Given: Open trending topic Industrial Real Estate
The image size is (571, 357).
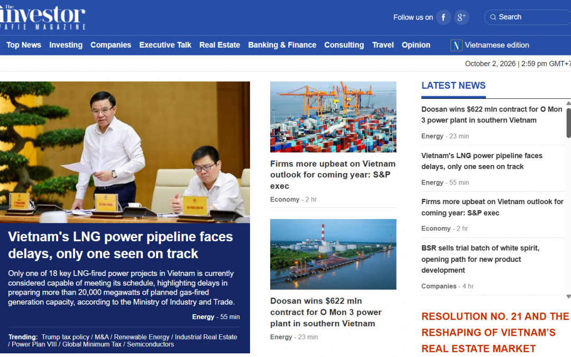Looking at the screenshot, I should point(206,337).
